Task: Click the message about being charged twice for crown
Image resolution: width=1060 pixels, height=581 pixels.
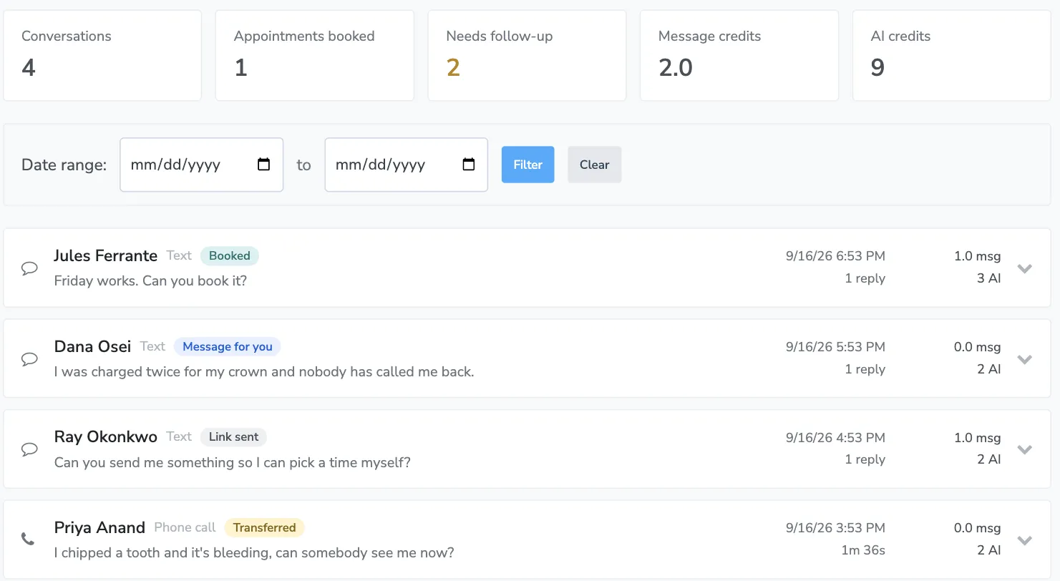Action: 264,371
